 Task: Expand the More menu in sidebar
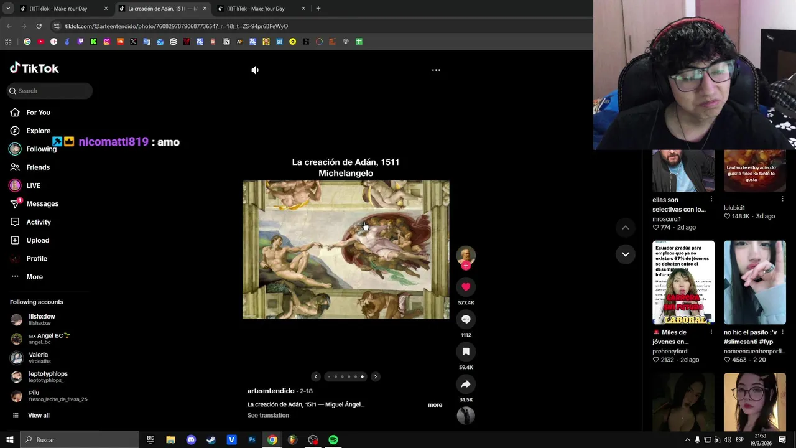click(34, 277)
